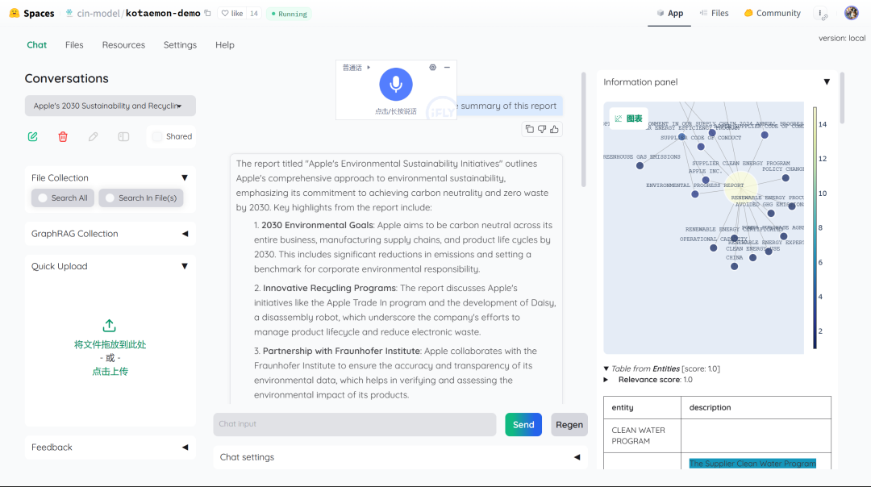871x487 pixels.
Task: Click the rename conversation pencil icon
Action: coord(94,136)
